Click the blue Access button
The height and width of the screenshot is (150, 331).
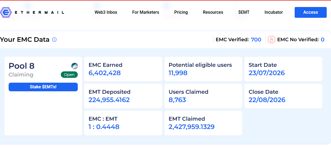[311, 12]
